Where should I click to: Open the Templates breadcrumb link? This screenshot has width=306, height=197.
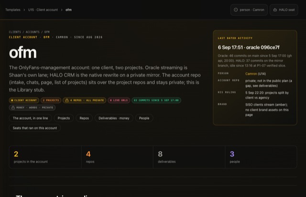click(13, 10)
